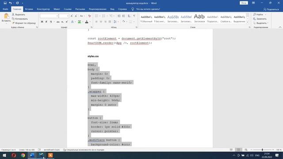Activate Format Painter (Формат по образцу)
This screenshot has width=283, height=159.
tap(23, 23)
